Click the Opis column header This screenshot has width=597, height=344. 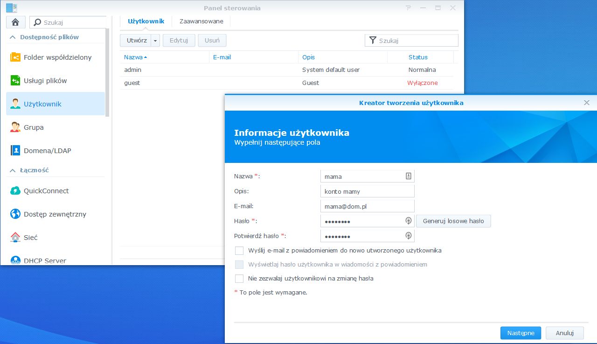(343, 57)
